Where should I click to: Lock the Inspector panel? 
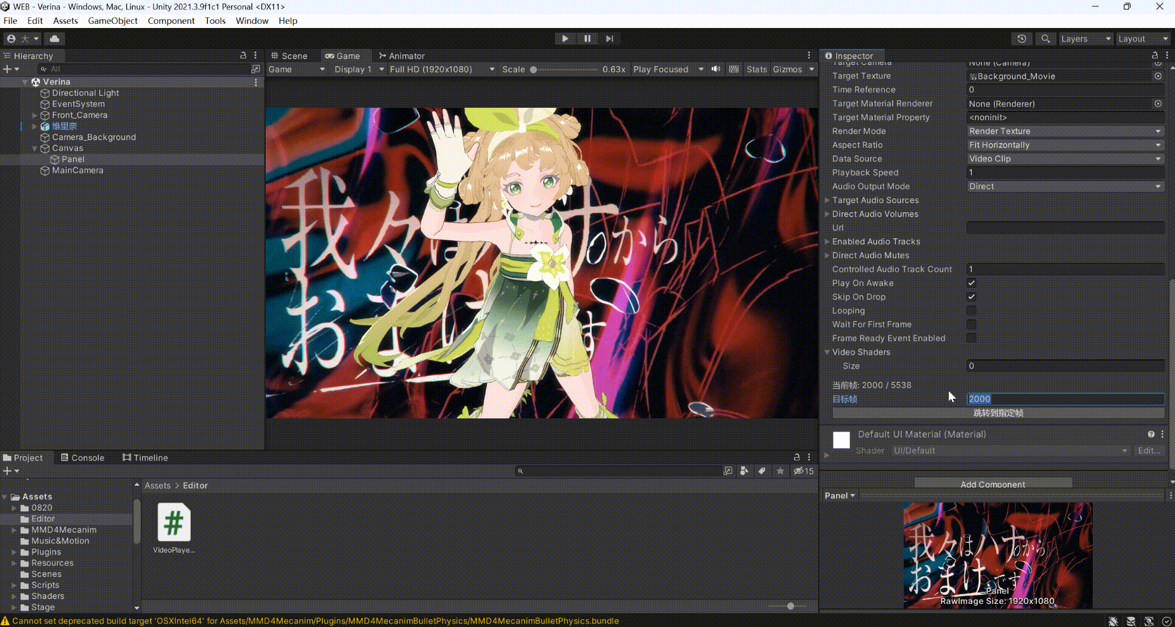(1155, 55)
